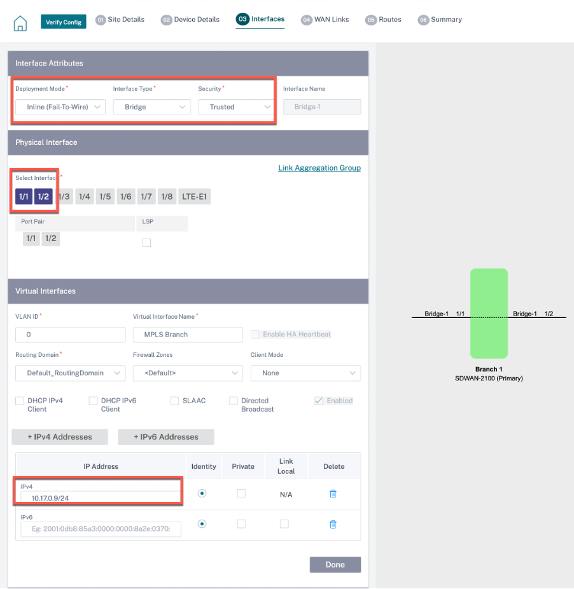This screenshot has height=589, width=574.
Task: Select Identity radio for IPv4 row
Action: click(202, 493)
